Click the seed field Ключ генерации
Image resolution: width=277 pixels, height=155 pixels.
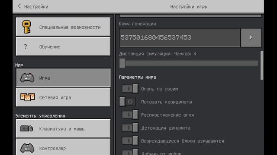180,37
